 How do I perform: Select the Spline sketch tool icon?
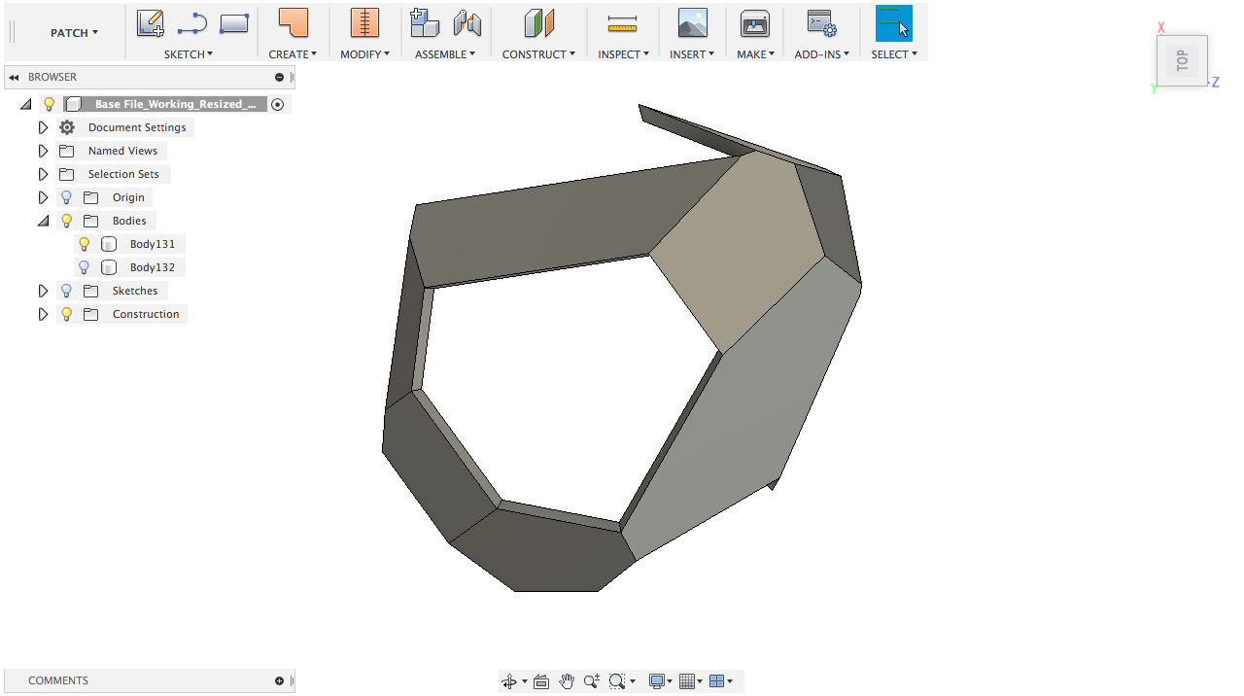pyautogui.click(x=192, y=22)
